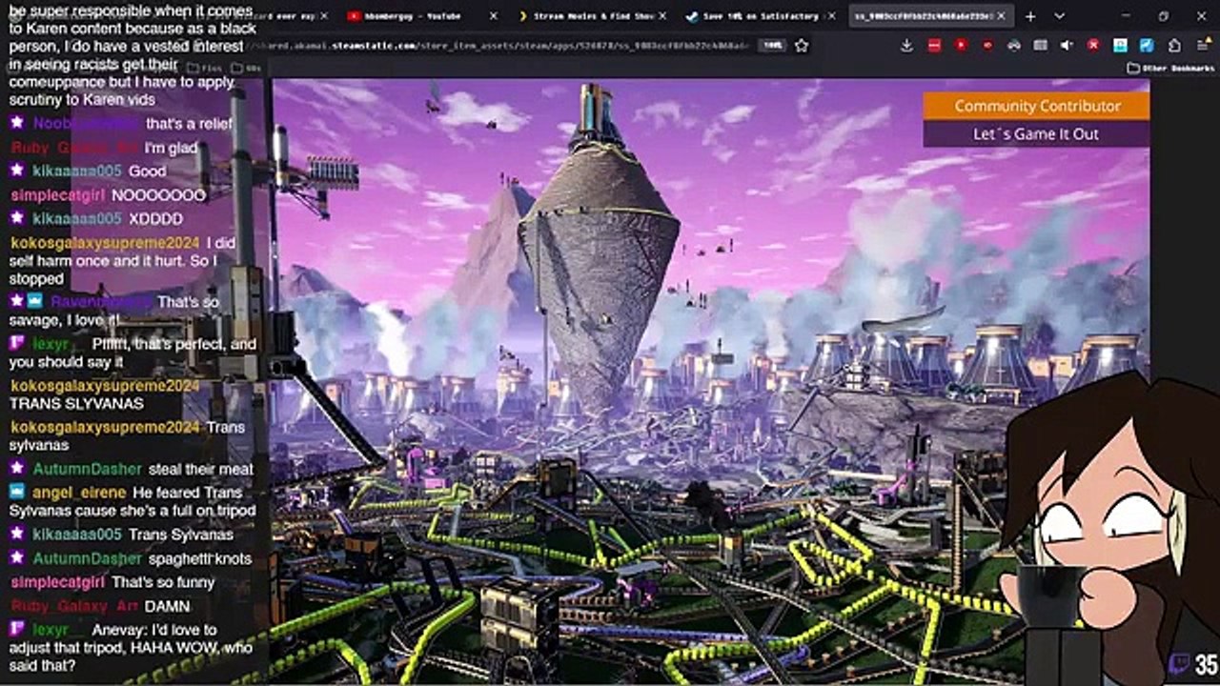Viewport: 1220px width, 686px height.
Task: Click the "TRANS SLYVANAS" all-caps chat message
Action: (76, 403)
